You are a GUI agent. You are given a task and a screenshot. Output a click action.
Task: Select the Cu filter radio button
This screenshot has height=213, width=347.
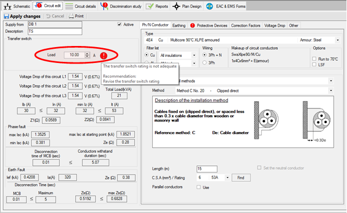coord(147,55)
